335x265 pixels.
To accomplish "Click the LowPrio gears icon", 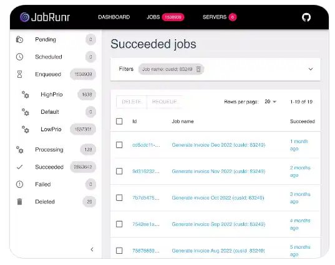I will (25, 129).
